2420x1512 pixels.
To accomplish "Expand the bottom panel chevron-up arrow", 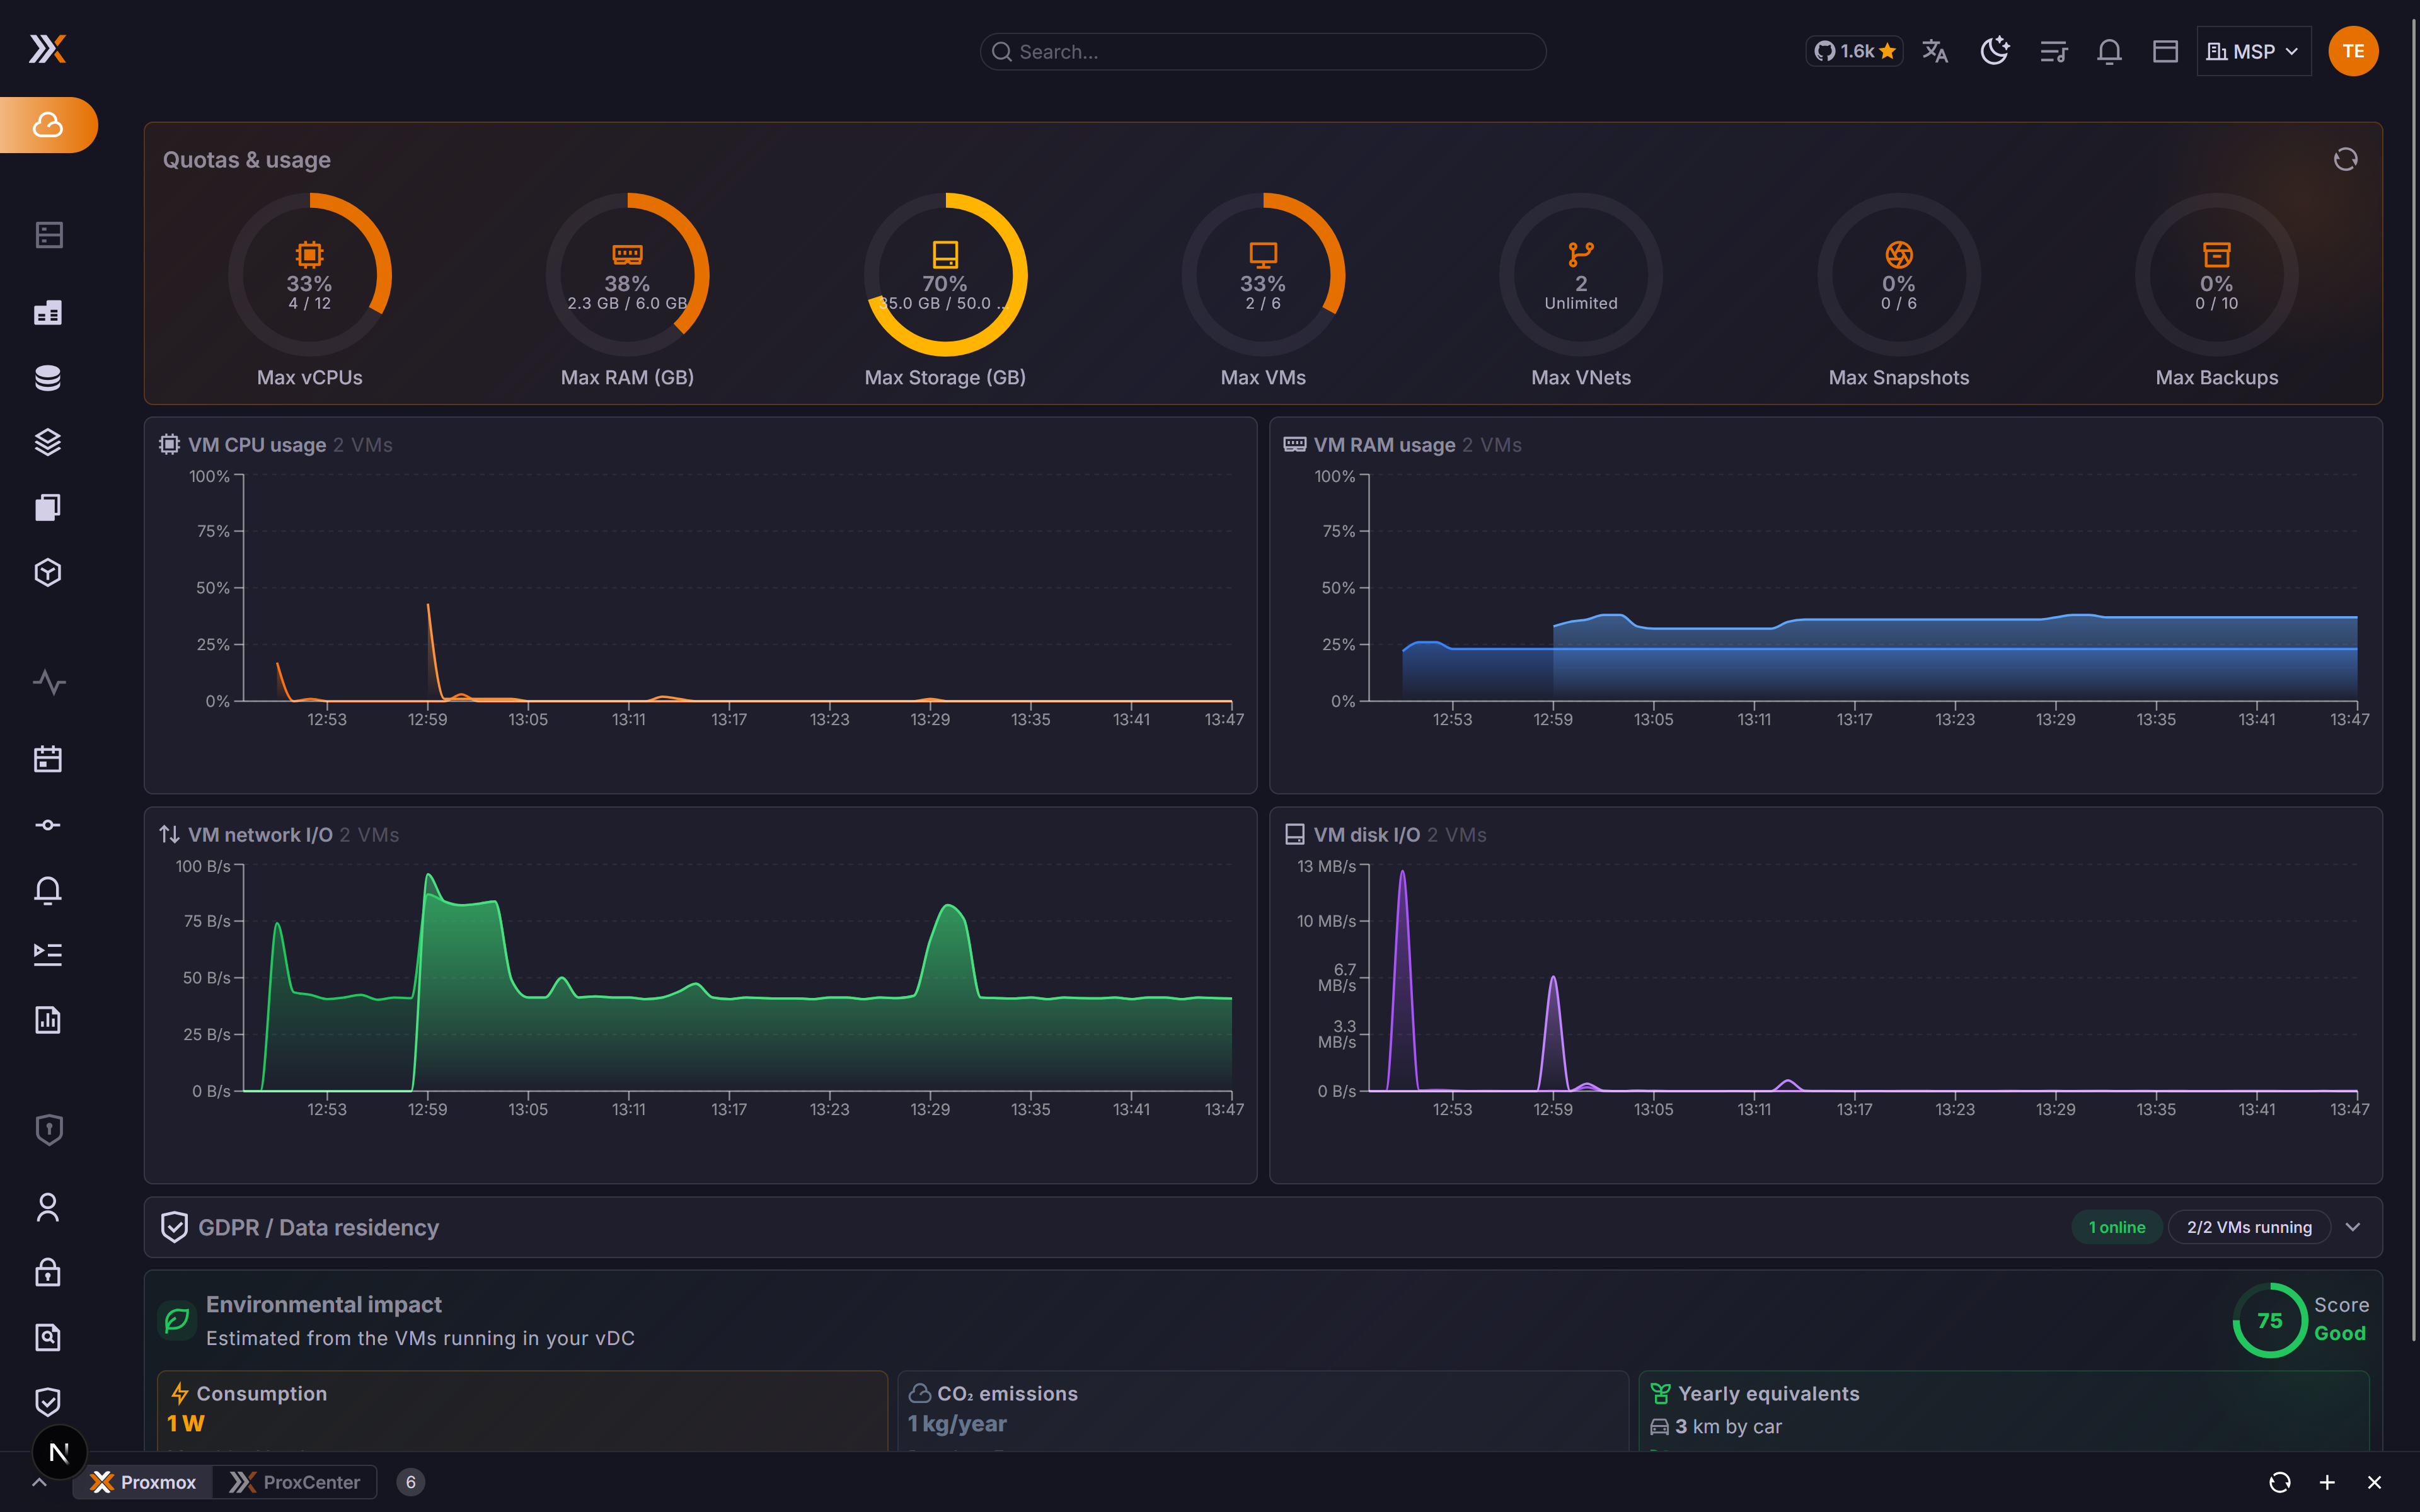I will pyautogui.click(x=39, y=1482).
